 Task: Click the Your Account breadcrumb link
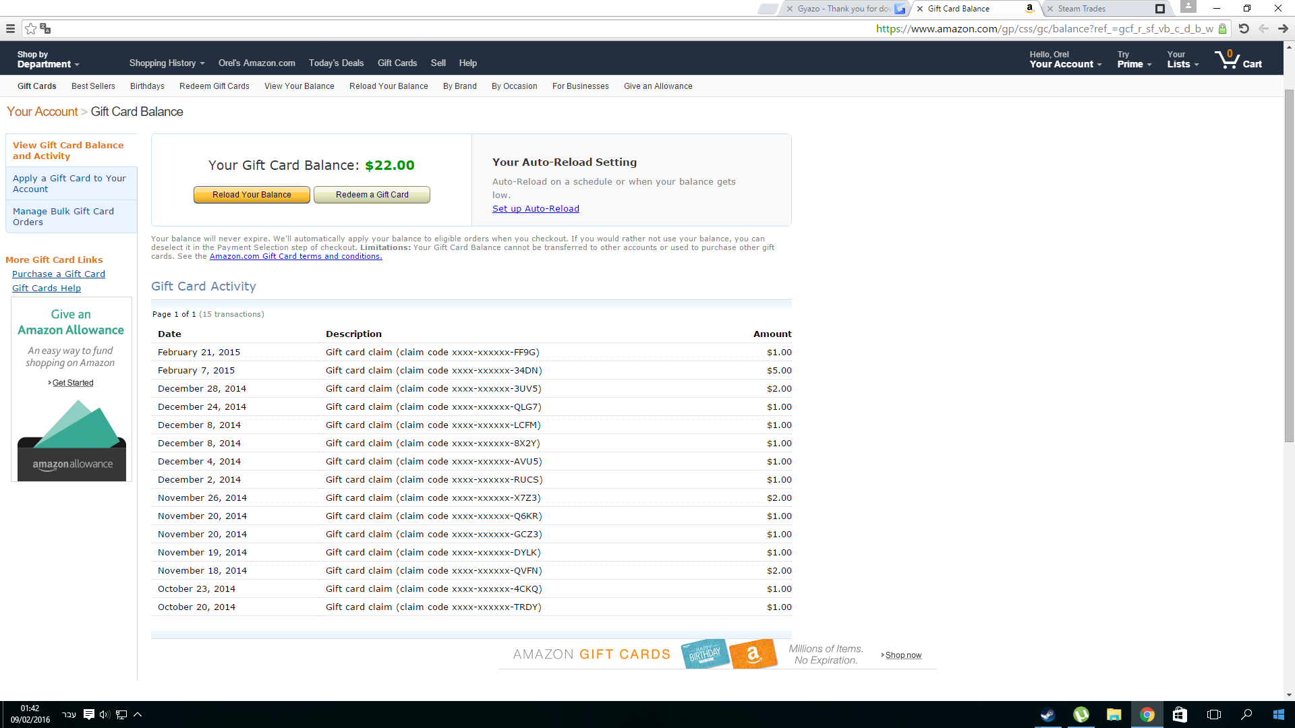[x=42, y=112]
